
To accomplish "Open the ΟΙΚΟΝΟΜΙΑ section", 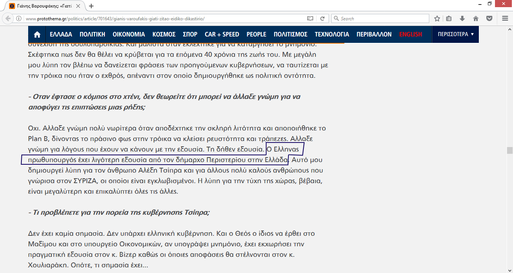I will pyautogui.click(x=129, y=34).
